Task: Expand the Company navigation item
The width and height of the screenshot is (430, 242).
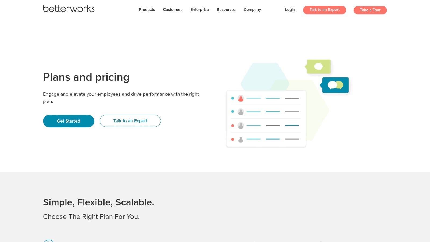Action: point(252,10)
